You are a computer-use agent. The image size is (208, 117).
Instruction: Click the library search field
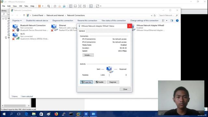coord(6,14)
